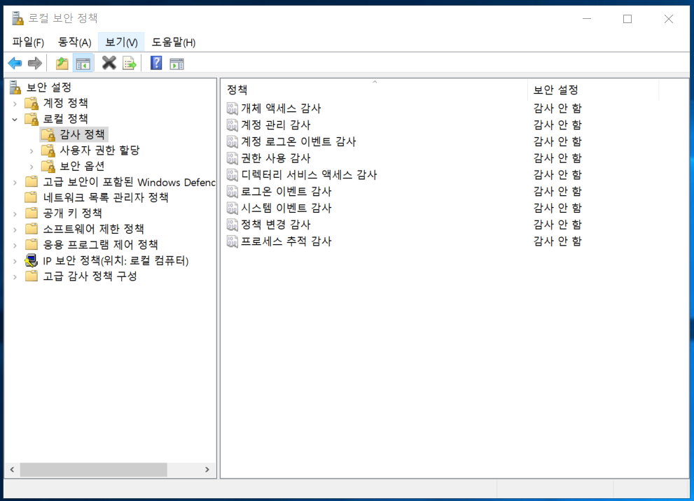Viewport: 694px width, 501px height.
Task: Click the 시스템 이벤트 감사 policy icon
Action: [233, 208]
